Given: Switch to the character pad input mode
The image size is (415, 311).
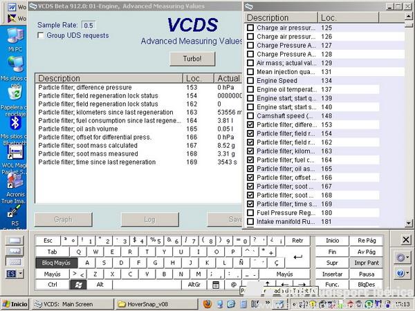Looking at the screenshot, I should click(15, 251).
